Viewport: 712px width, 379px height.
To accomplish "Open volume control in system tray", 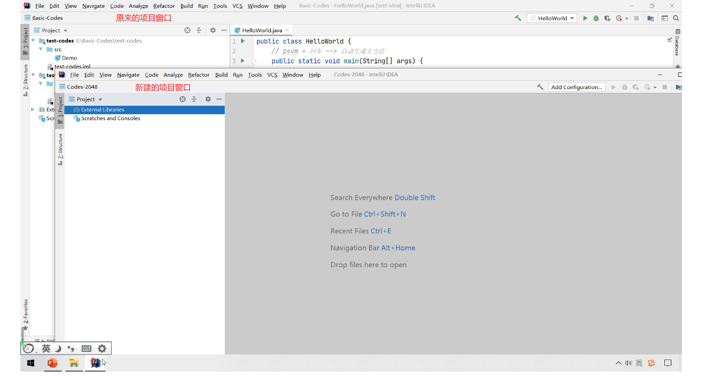I will tap(628, 363).
